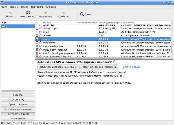Switch filter view to Разделы

coord(18,95)
